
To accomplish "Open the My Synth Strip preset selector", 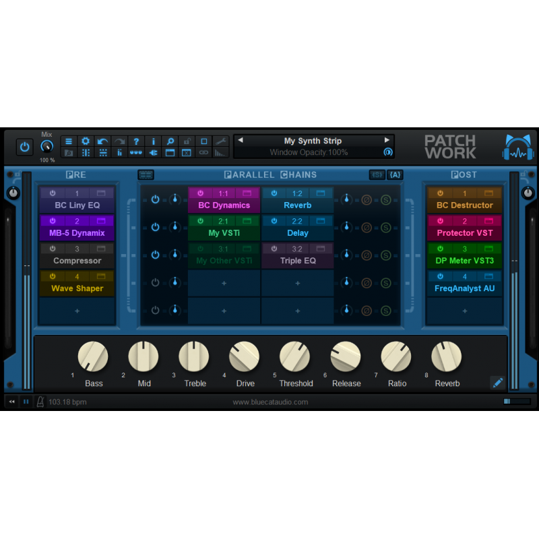I will pos(314,141).
